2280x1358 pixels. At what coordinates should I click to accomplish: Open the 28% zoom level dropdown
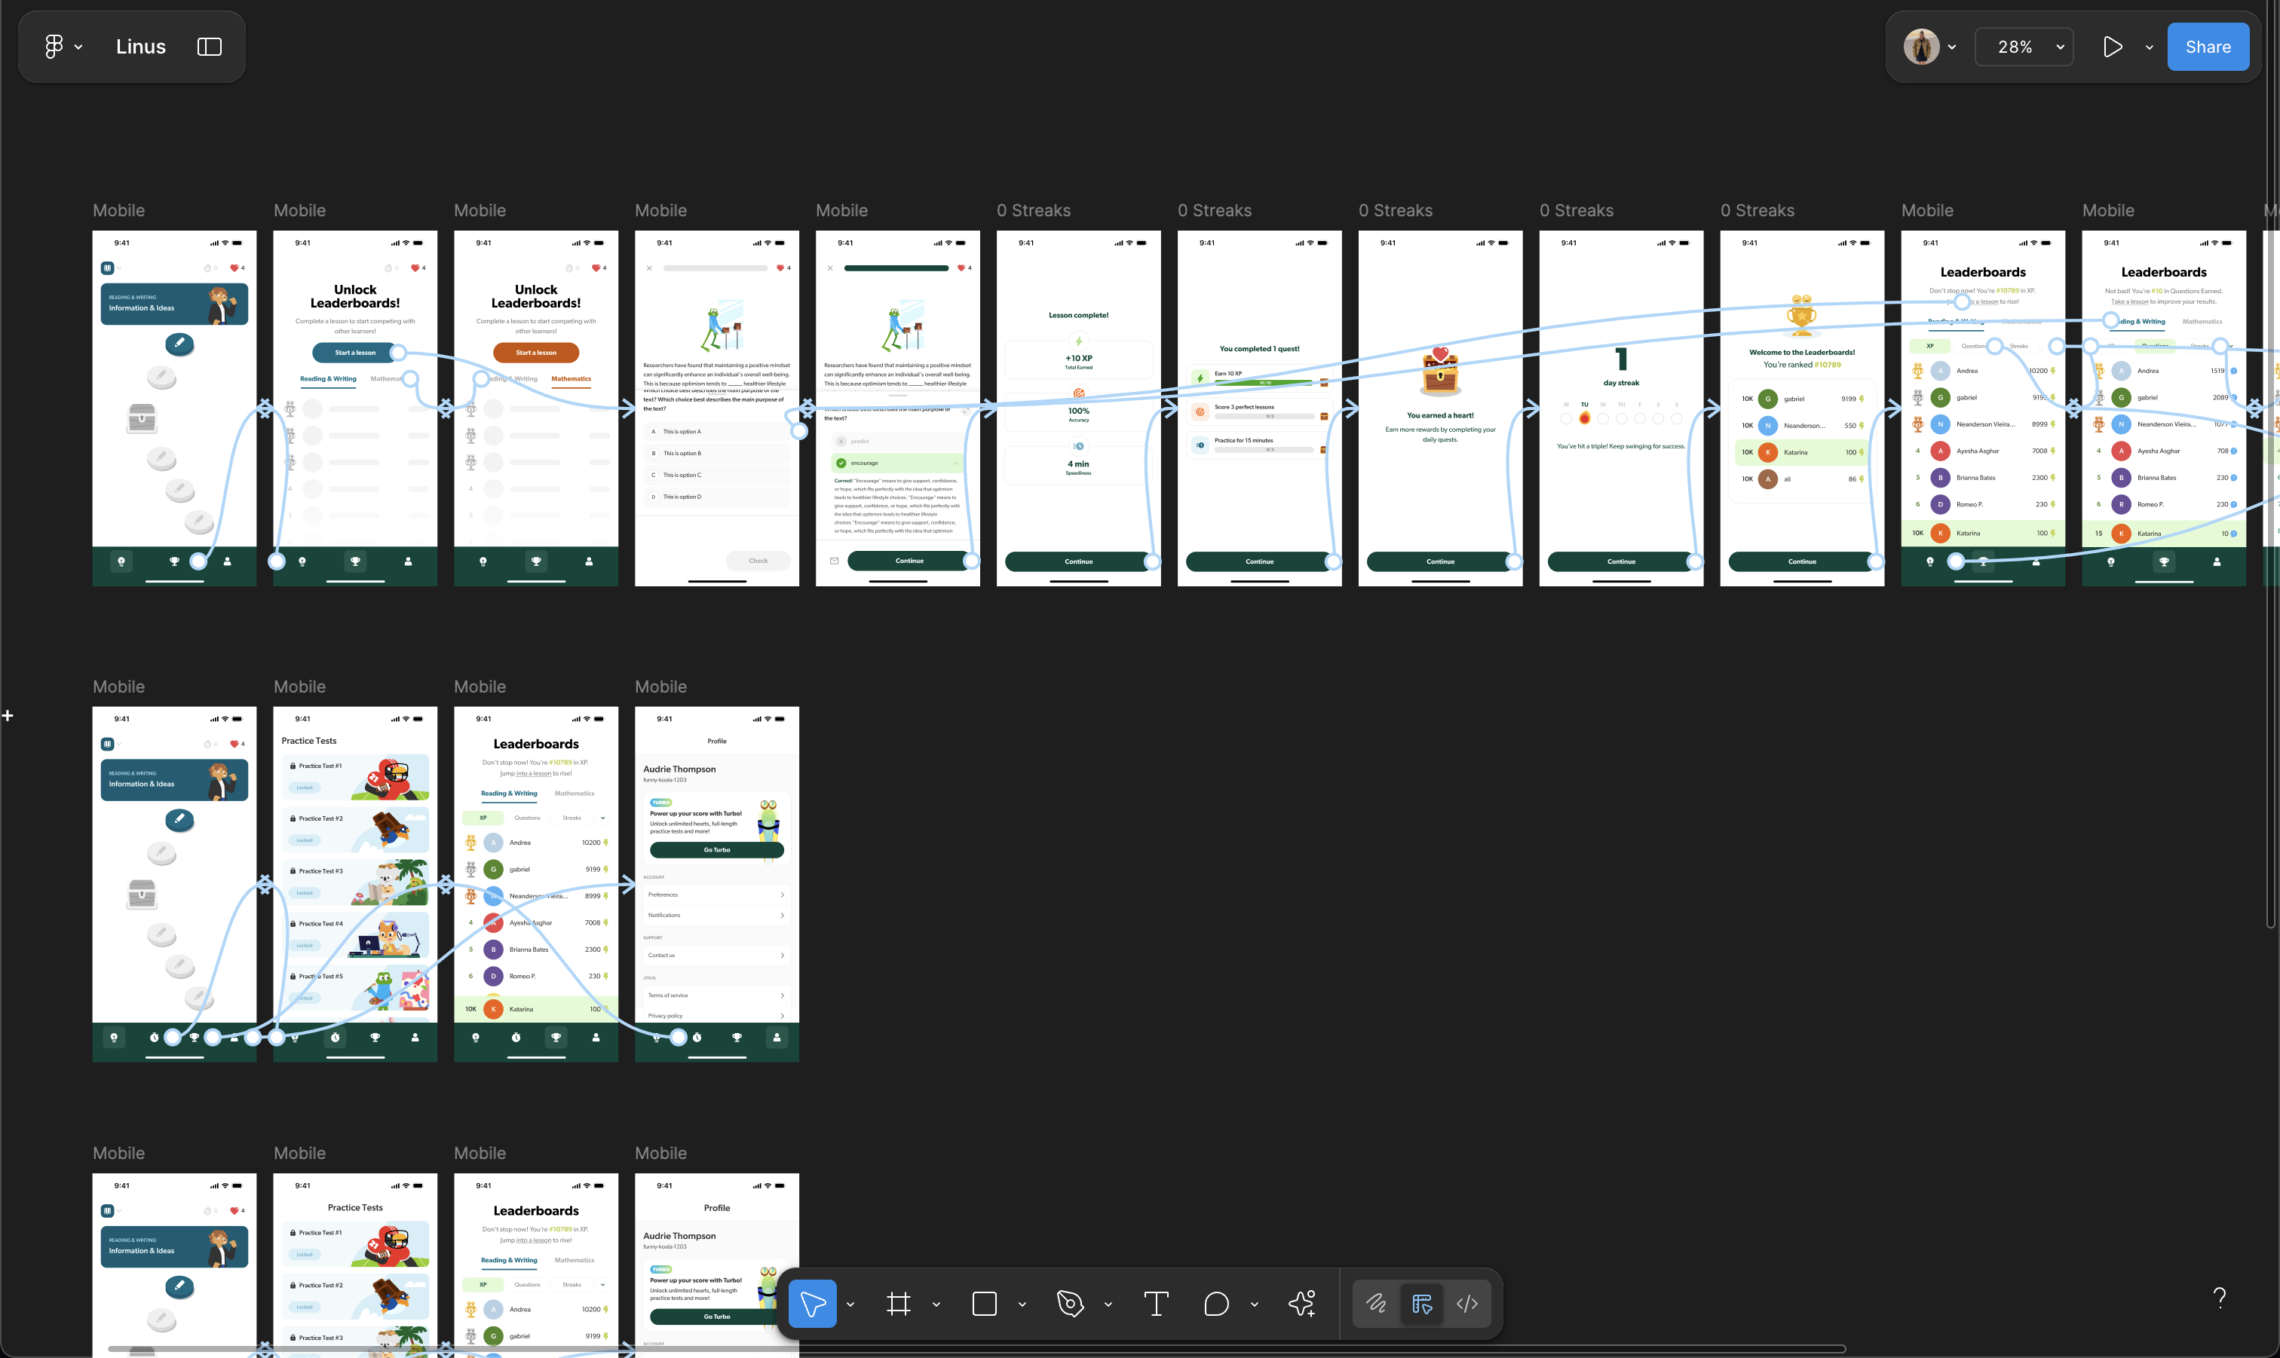(2024, 47)
